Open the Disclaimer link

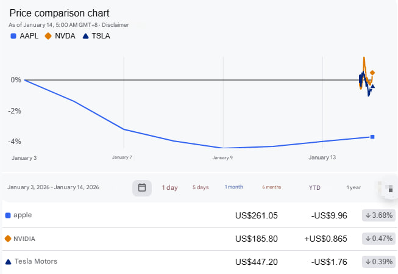pyautogui.click(x=115, y=25)
